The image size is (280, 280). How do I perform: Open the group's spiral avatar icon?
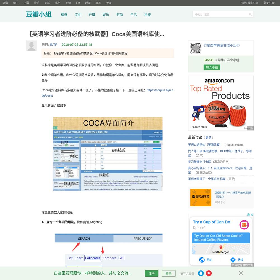196,48
